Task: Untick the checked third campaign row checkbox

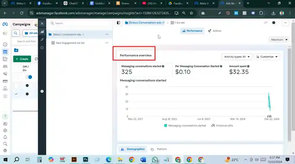Action: (x=16, y=94)
